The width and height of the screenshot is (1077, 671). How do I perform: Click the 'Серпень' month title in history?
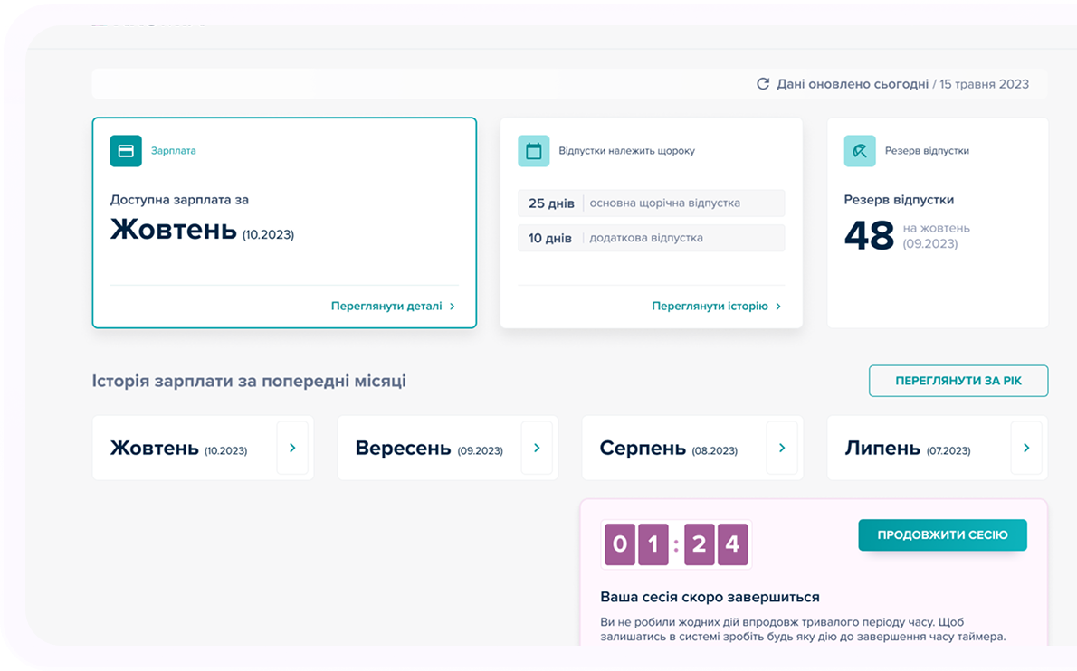pyautogui.click(x=643, y=449)
